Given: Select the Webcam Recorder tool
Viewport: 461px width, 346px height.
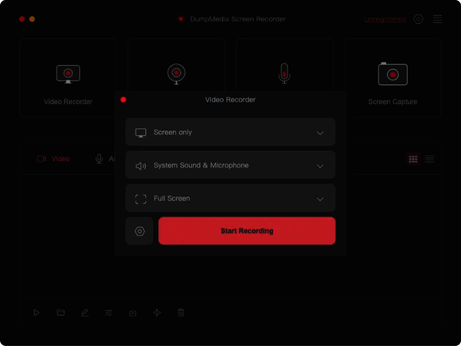Looking at the screenshot, I should click(x=176, y=73).
